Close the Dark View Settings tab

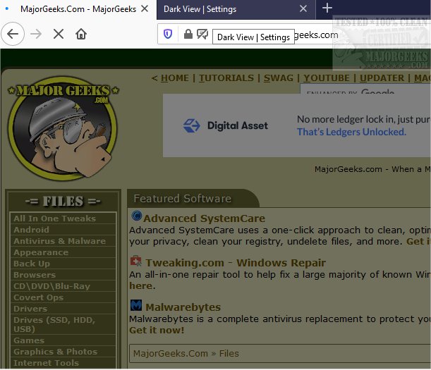click(303, 8)
